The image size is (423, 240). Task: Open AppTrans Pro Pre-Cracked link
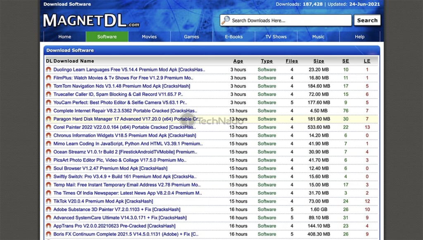click(114, 226)
